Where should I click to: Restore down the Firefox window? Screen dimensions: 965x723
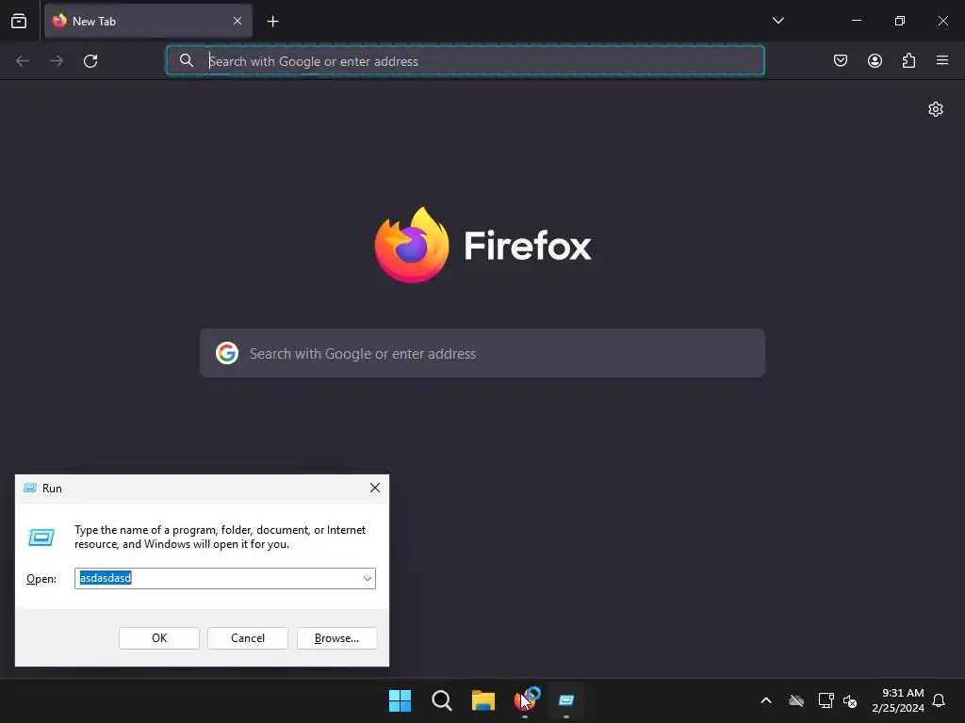pos(900,21)
